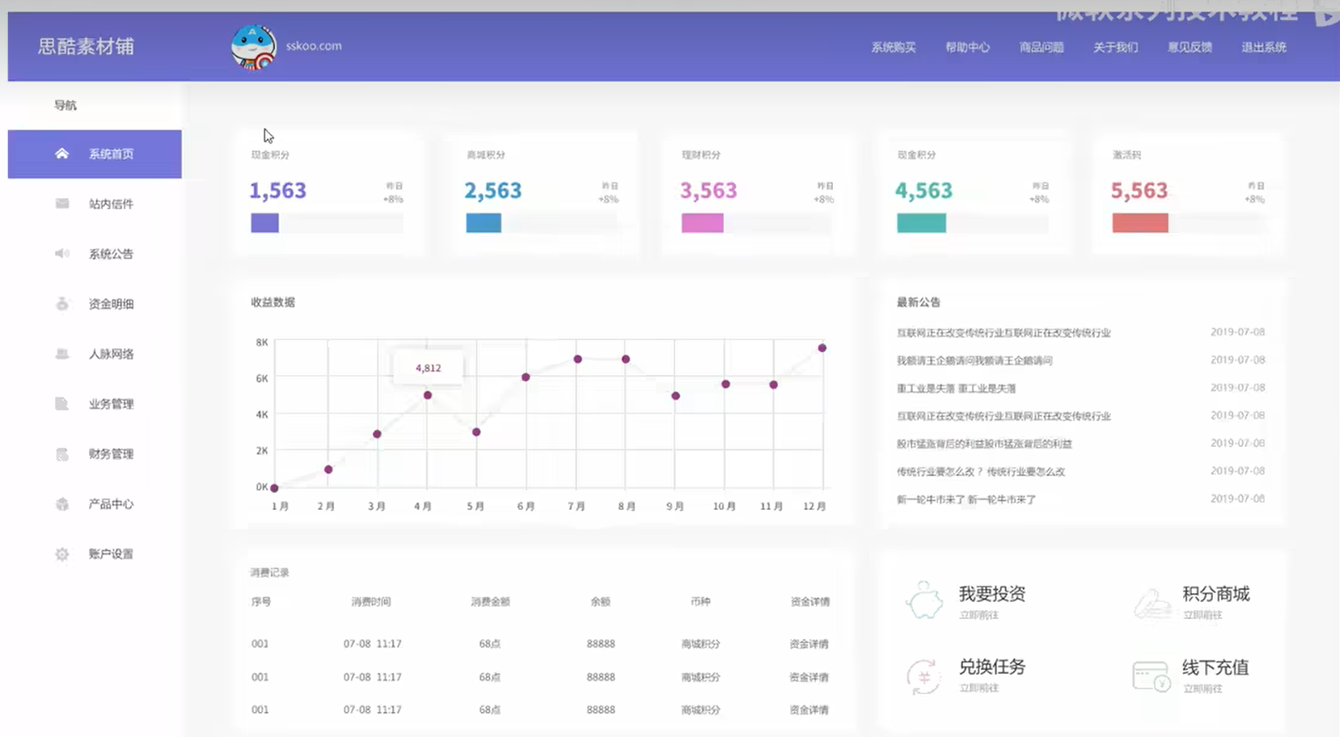Open the announcement 我额请王企额请问我额请王企额请问
The width and height of the screenshot is (1340, 737).
[974, 360]
